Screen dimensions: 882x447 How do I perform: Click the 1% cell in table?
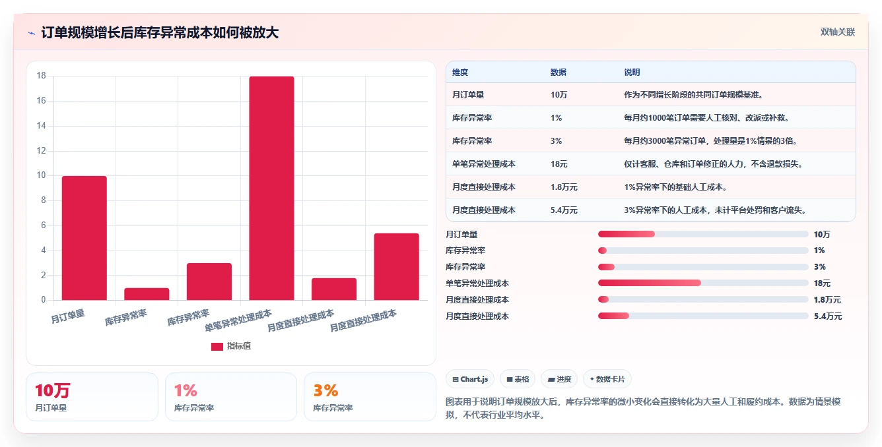[x=556, y=118]
